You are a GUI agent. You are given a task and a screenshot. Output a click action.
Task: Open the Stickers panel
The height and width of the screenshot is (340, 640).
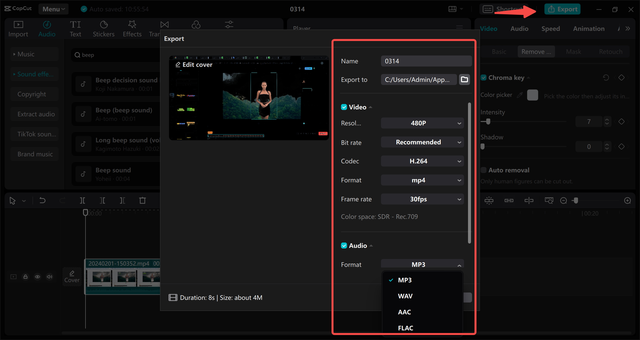pyautogui.click(x=103, y=28)
